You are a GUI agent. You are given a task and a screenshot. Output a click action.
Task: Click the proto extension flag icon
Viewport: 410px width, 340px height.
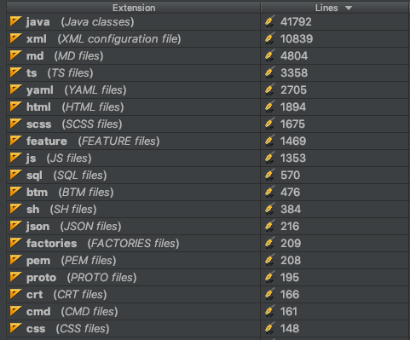tap(15, 277)
